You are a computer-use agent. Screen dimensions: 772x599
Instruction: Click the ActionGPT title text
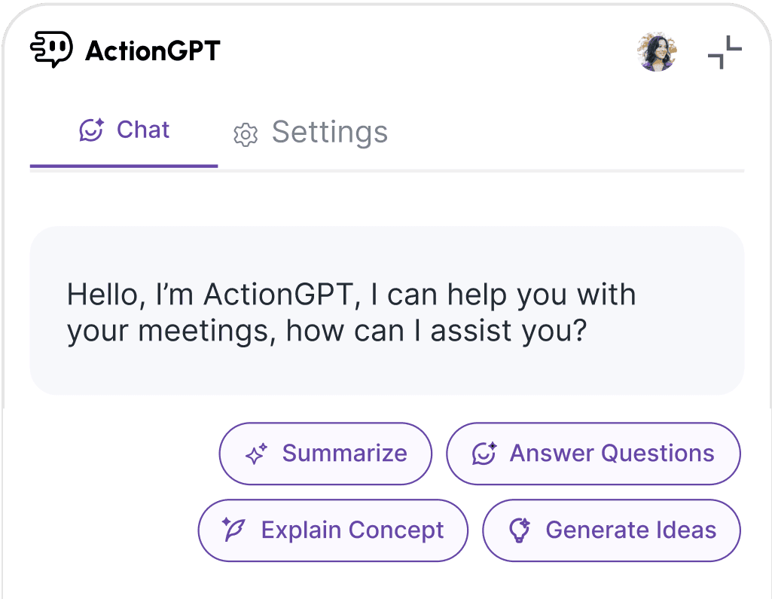point(151,50)
